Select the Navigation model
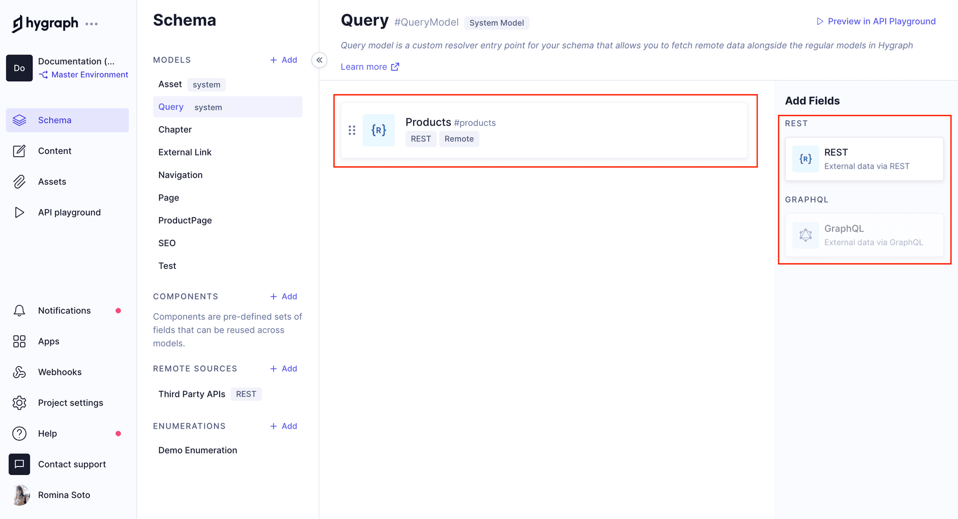The image size is (958, 519). coord(228,175)
